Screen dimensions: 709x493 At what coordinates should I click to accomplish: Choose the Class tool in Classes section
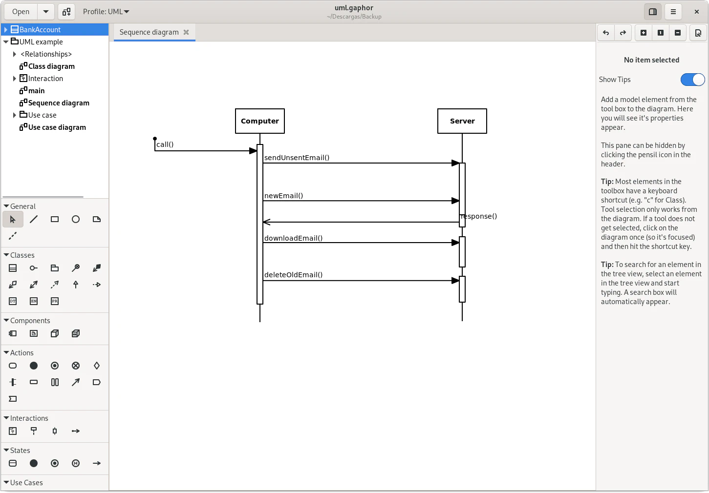[13, 268]
